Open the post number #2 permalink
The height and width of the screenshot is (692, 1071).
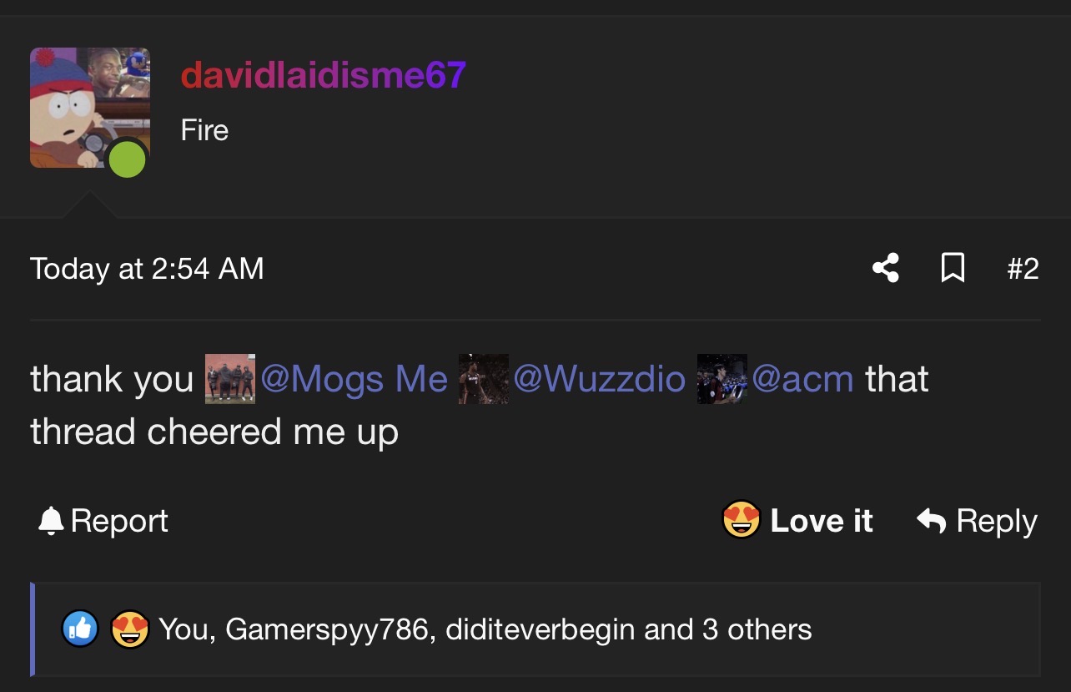click(x=1023, y=269)
